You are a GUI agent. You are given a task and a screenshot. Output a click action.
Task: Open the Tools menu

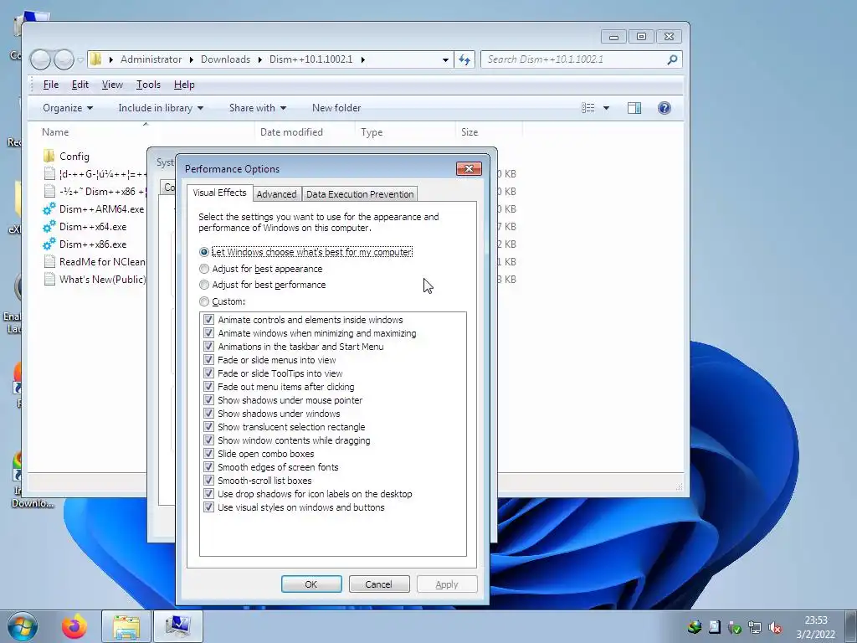tap(148, 85)
